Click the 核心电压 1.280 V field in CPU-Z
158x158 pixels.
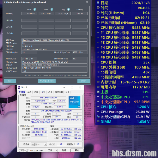click(60, 107)
